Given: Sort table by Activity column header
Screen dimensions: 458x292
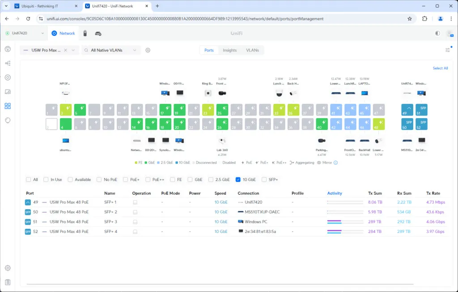Looking at the screenshot, I should (x=335, y=193).
